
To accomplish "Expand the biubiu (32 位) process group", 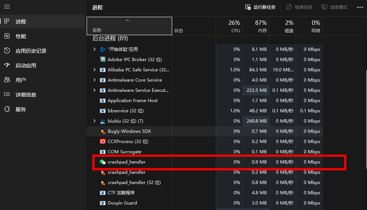I will pyautogui.click(x=94, y=121).
